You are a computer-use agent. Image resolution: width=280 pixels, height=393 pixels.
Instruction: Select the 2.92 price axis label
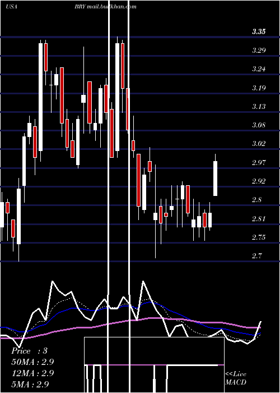pos(259,181)
